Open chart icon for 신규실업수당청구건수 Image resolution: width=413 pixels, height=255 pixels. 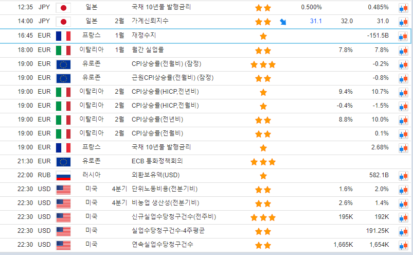[403, 217]
